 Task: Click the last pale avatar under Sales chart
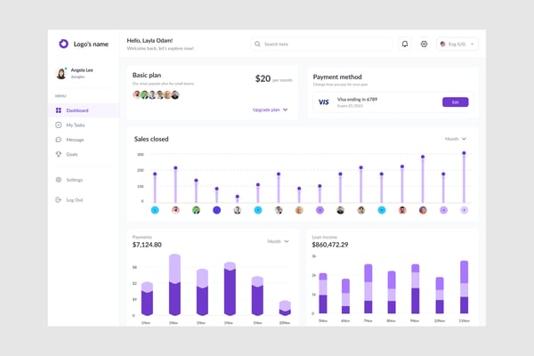(x=464, y=210)
